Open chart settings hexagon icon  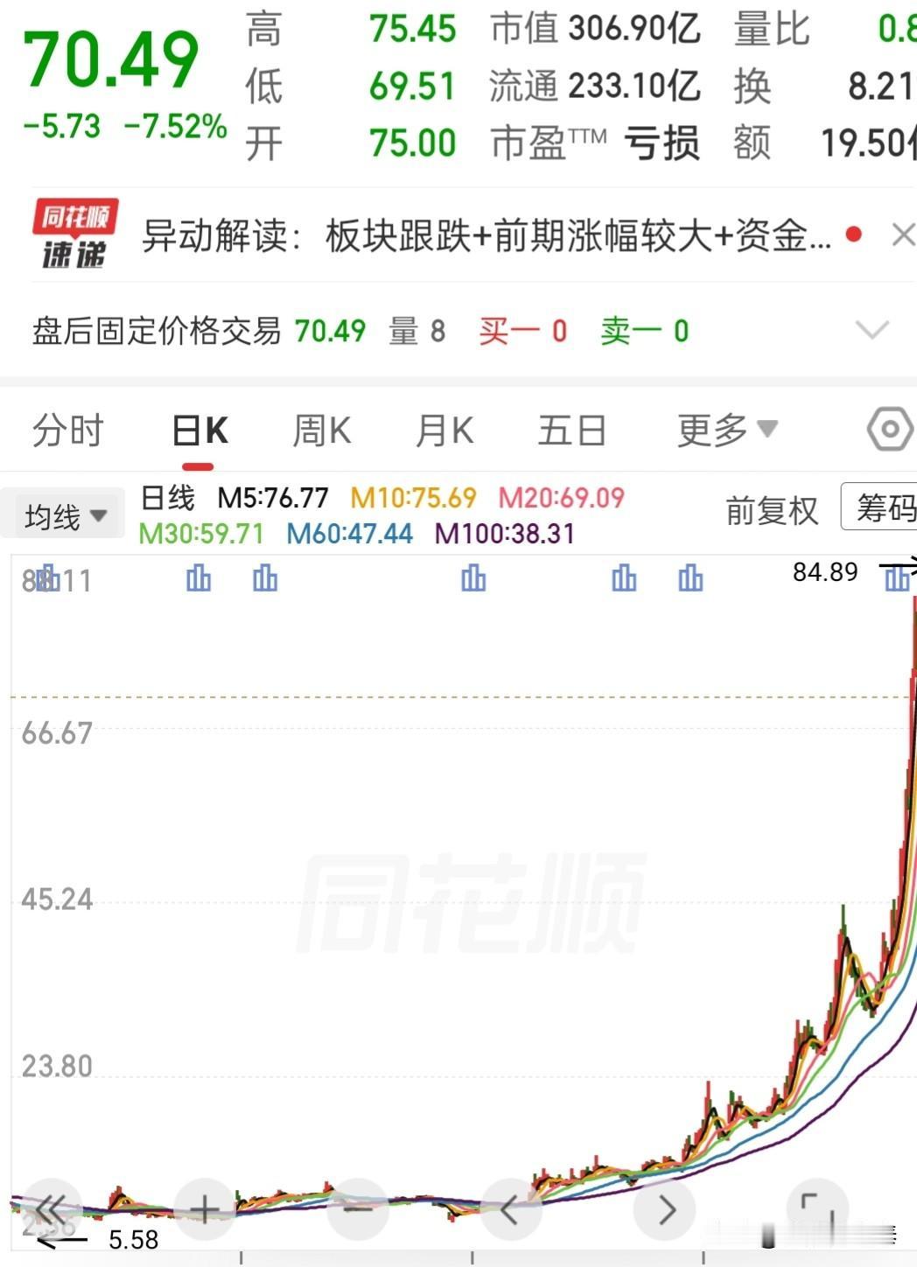click(x=890, y=429)
